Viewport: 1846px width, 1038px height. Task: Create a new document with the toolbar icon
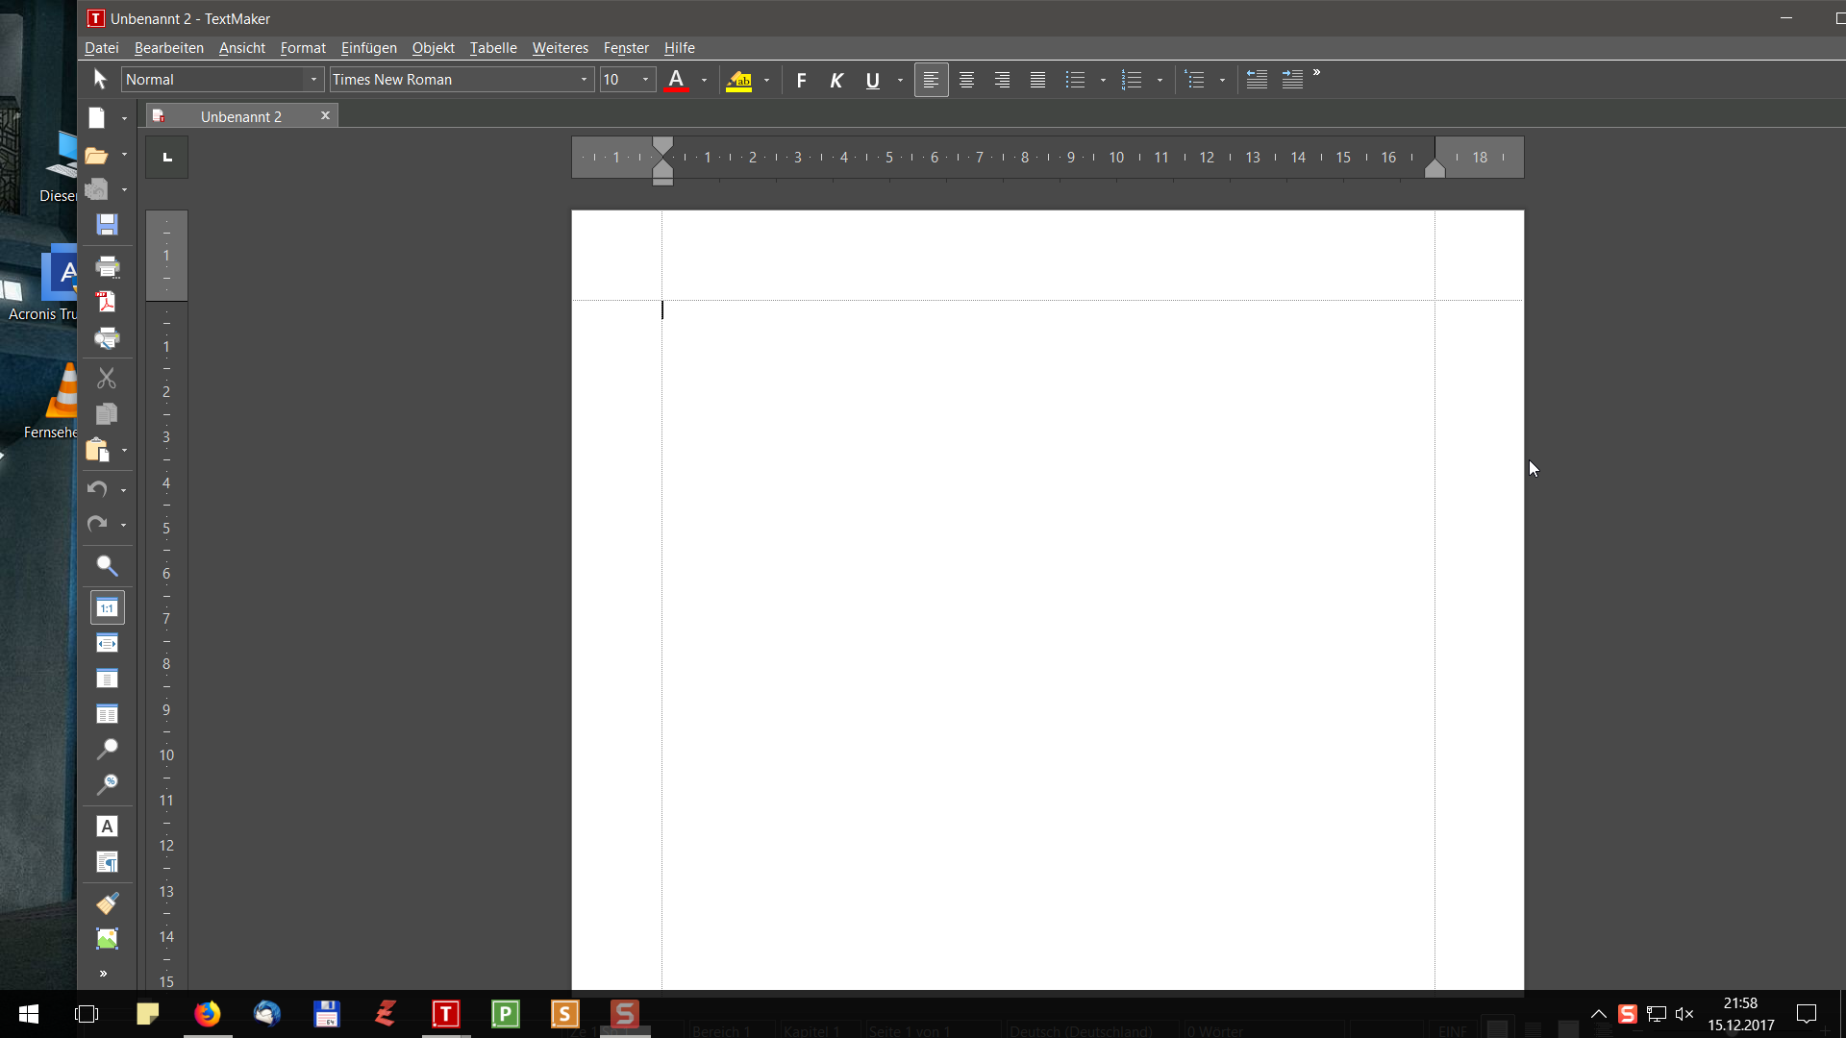[x=97, y=117]
